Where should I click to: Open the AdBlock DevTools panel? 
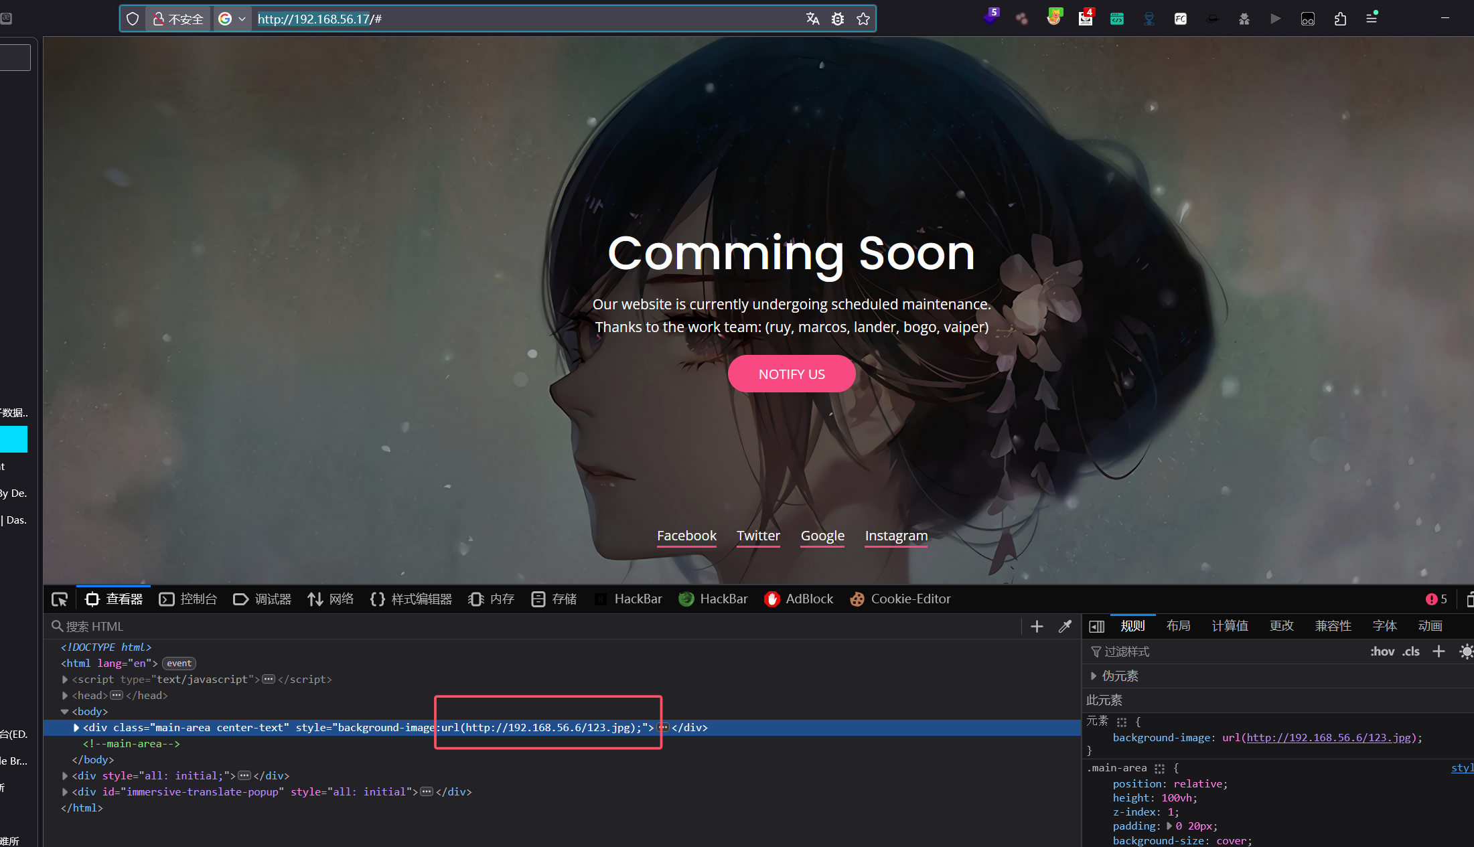[799, 599]
